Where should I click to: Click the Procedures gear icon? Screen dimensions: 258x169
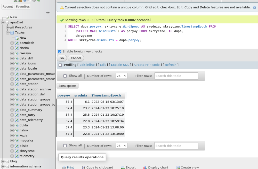click(12, 27)
